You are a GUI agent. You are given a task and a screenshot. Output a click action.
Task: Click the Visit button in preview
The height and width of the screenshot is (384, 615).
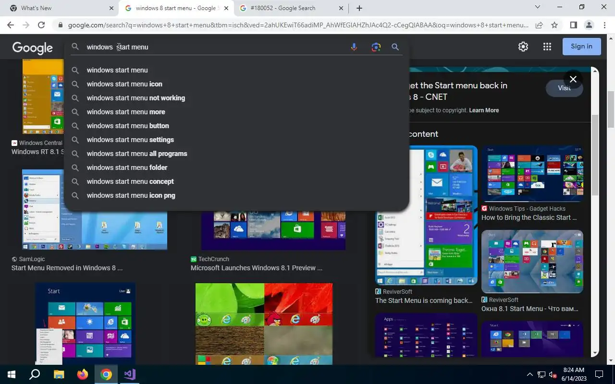564,88
